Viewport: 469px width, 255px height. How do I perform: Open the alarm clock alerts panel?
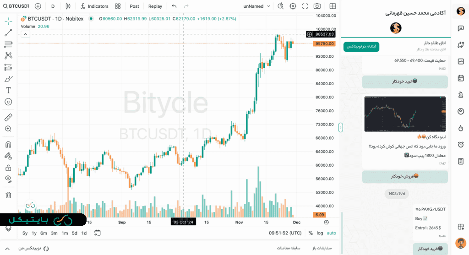pyautogui.click(x=460, y=145)
